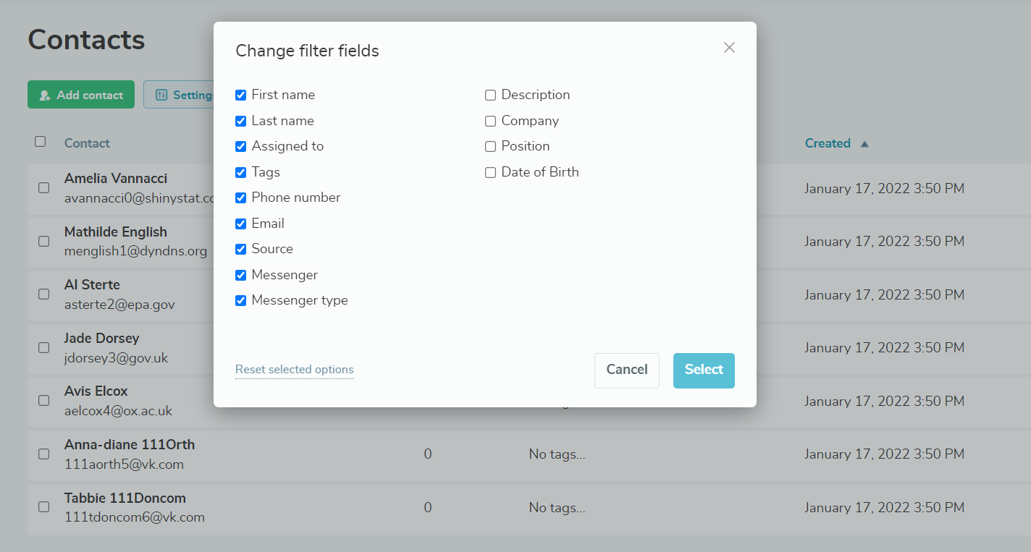Uncheck the Last name checkbox
Viewport: 1031px width, 552px height.
241,121
